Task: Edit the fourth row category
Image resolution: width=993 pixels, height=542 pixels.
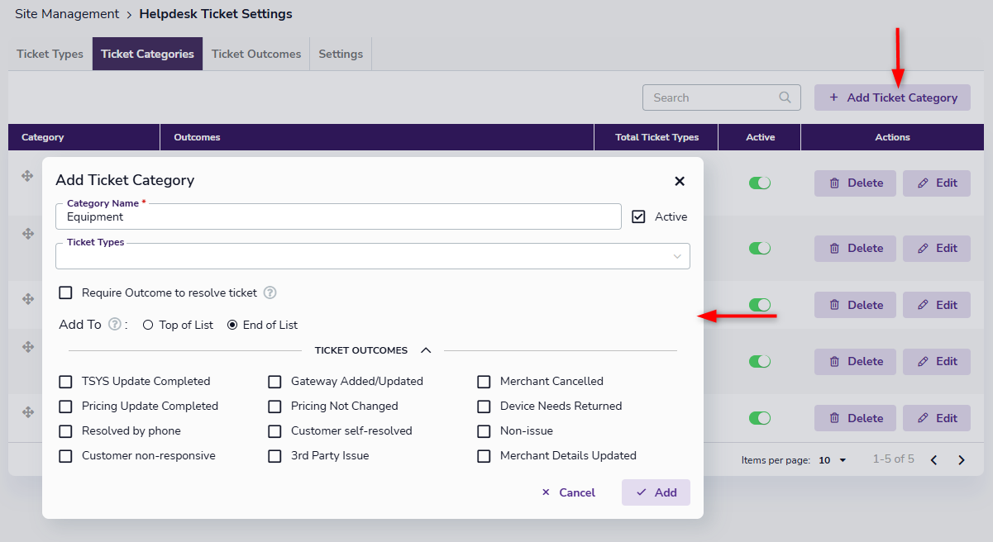Action: pyautogui.click(x=937, y=361)
